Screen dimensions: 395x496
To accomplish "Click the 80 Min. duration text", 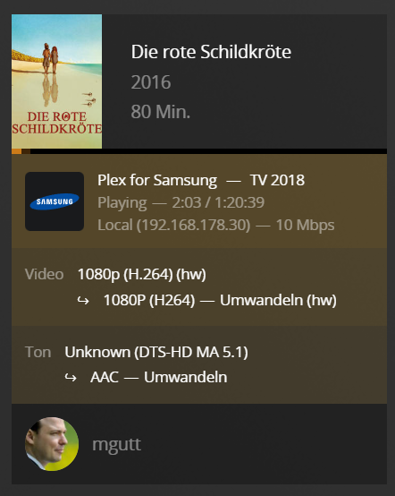I will pos(160,112).
